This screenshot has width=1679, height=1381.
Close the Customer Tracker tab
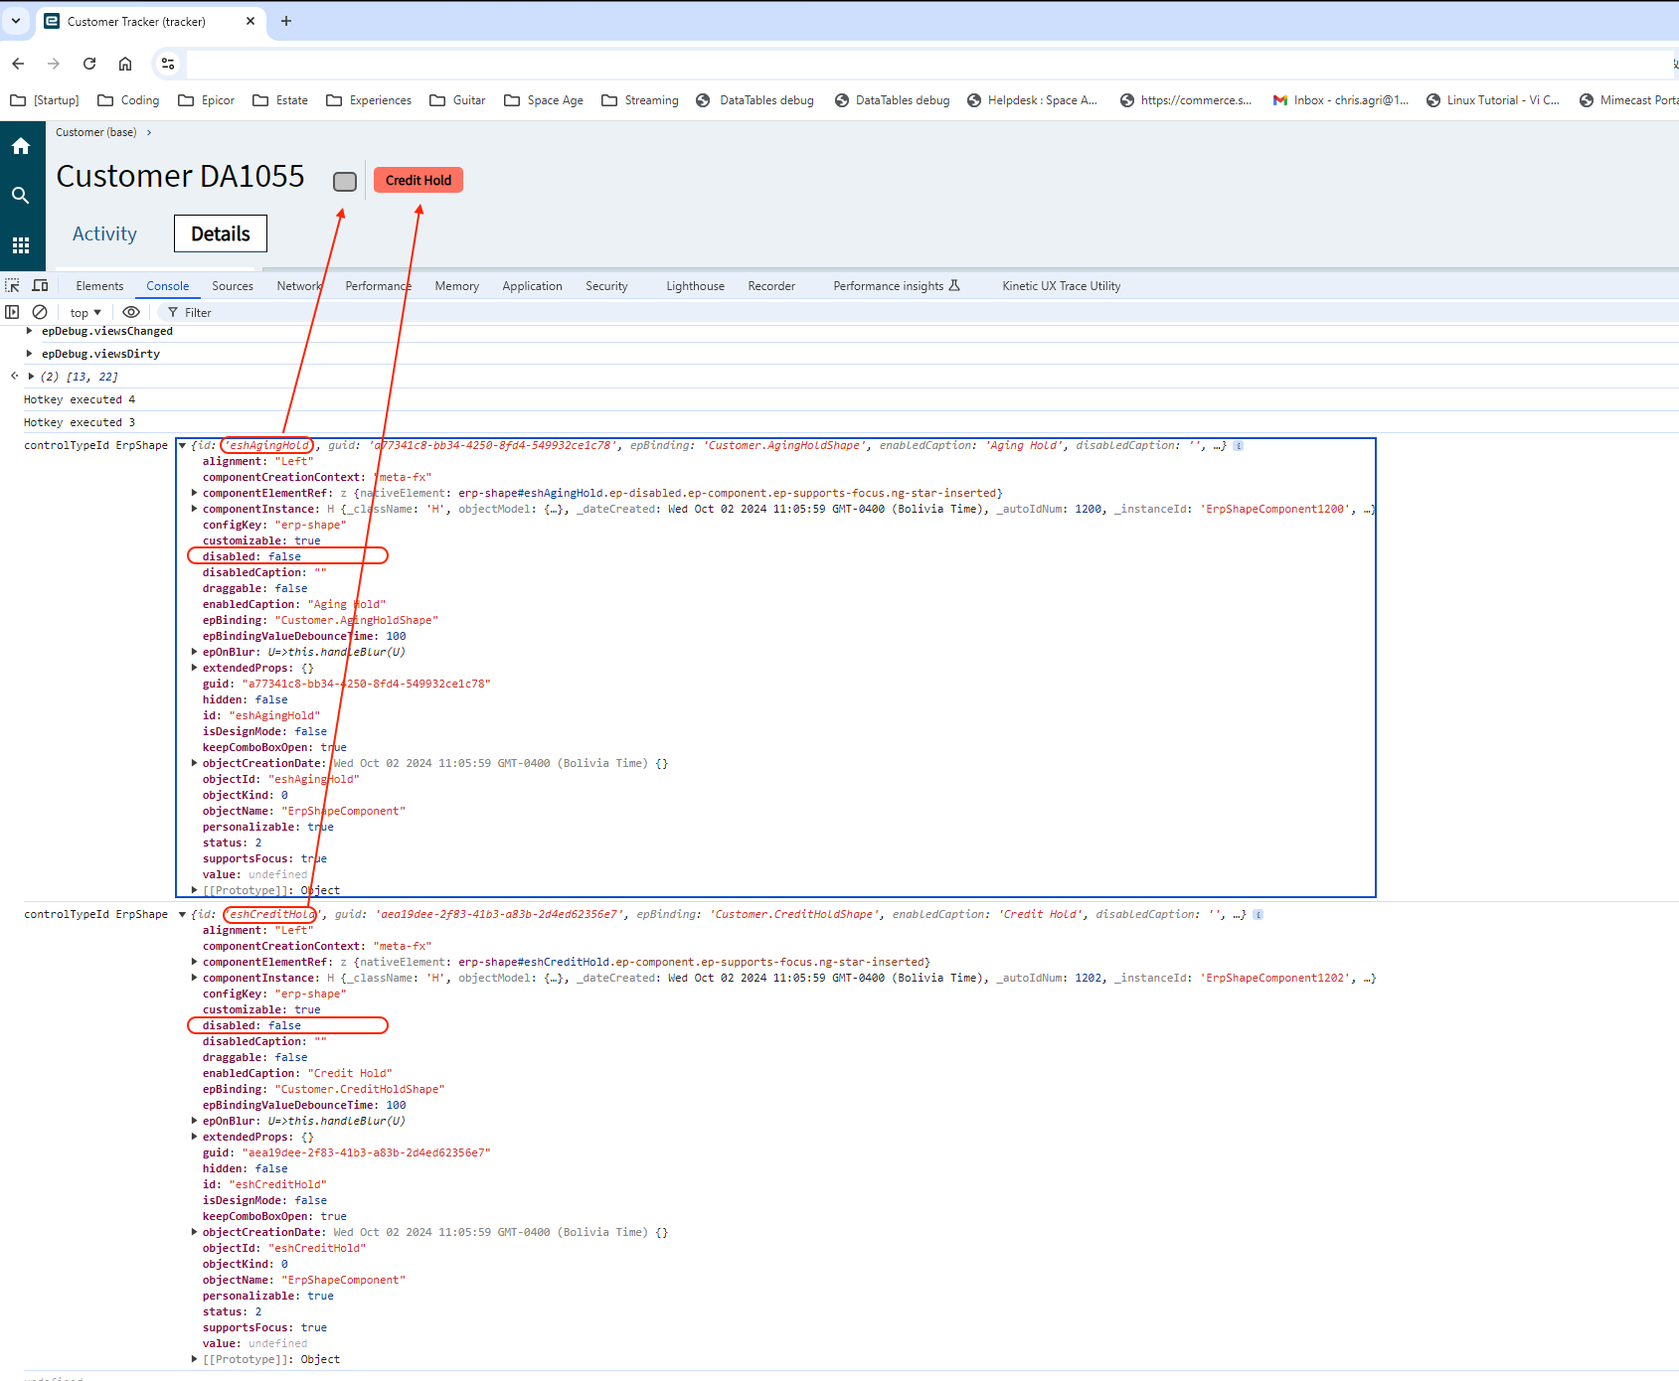251,21
